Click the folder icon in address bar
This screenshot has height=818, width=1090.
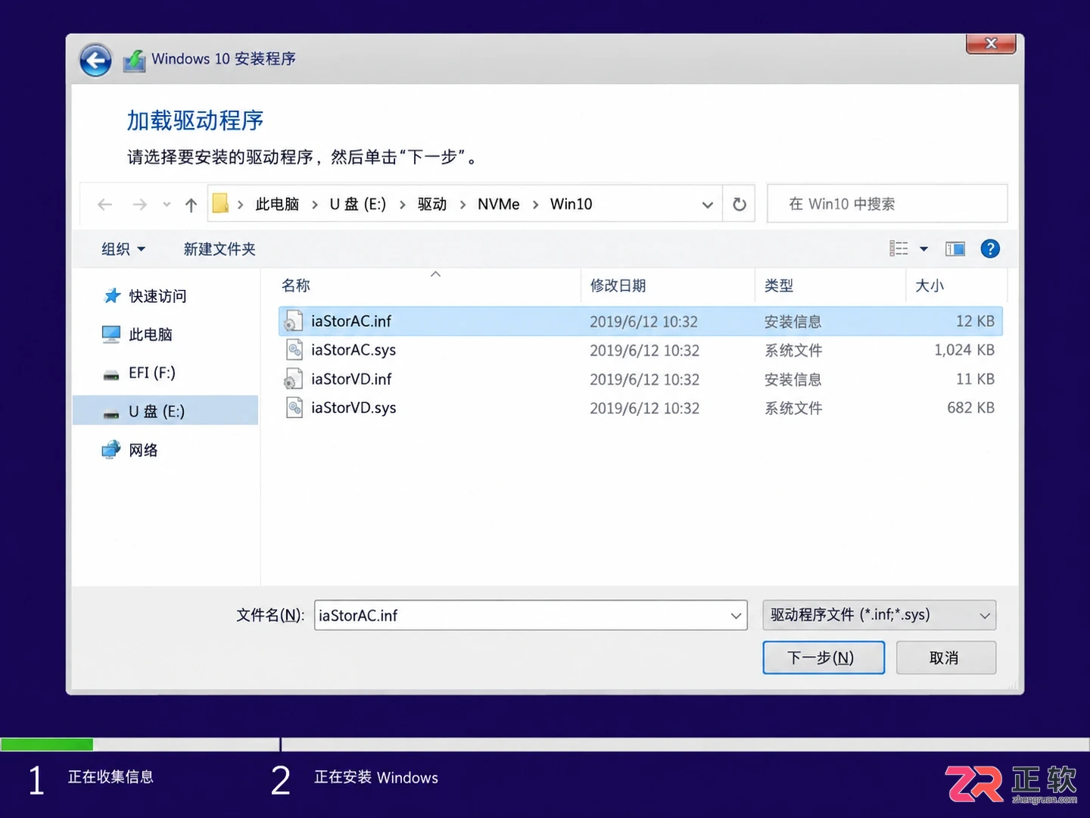(220, 204)
